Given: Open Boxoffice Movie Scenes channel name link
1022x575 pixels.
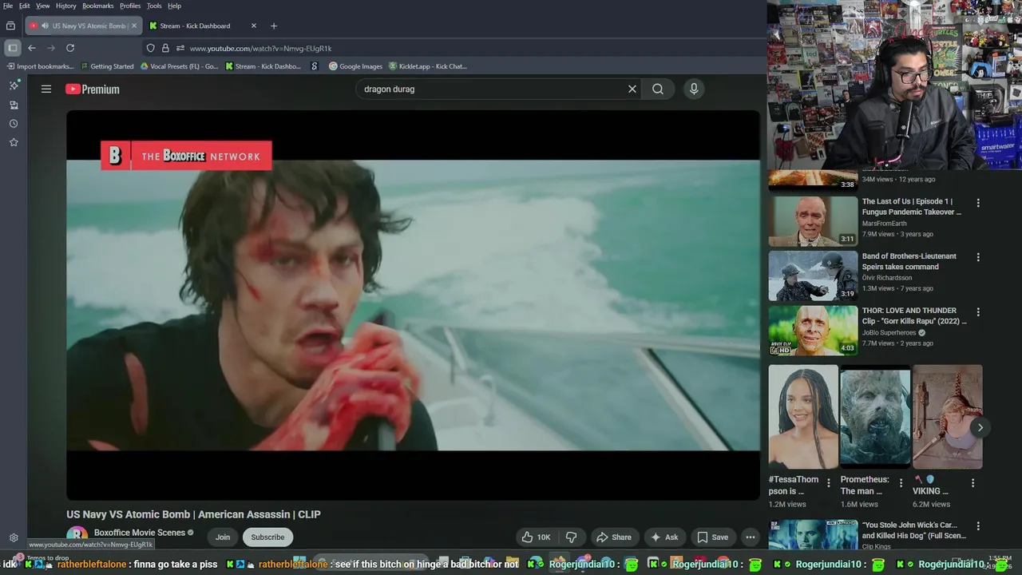Looking at the screenshot, I should (x=140, y=533).
